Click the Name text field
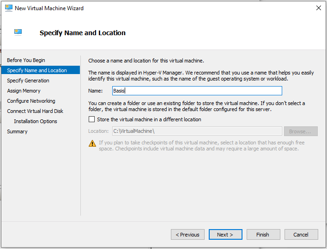This screenshot has width=327, height=249. [197, 91]
